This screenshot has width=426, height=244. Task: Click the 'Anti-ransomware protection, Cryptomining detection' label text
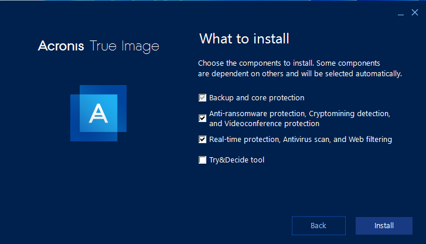click(x=299, y=113)
